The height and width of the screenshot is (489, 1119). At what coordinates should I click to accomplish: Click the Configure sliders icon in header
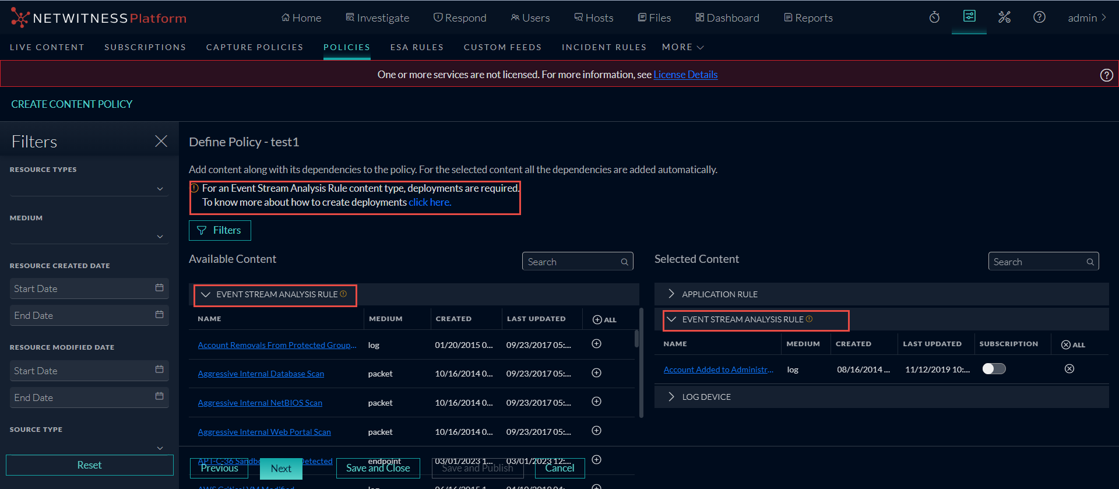(969, 16)
